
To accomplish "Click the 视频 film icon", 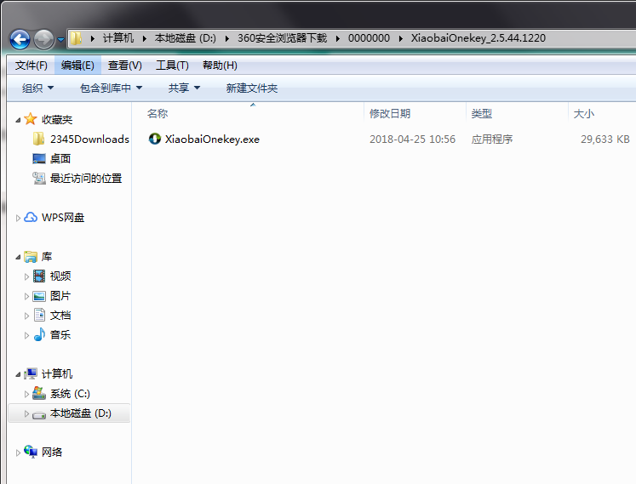I will 39,276.
